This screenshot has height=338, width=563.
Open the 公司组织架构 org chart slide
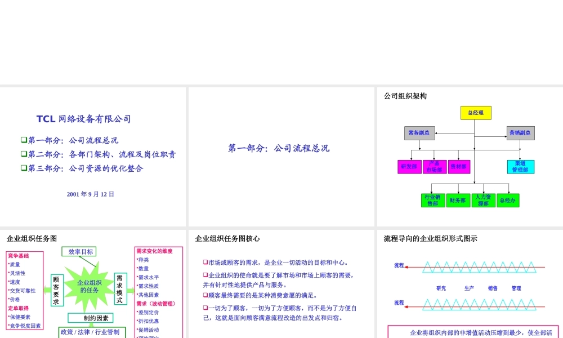point(470,157)
